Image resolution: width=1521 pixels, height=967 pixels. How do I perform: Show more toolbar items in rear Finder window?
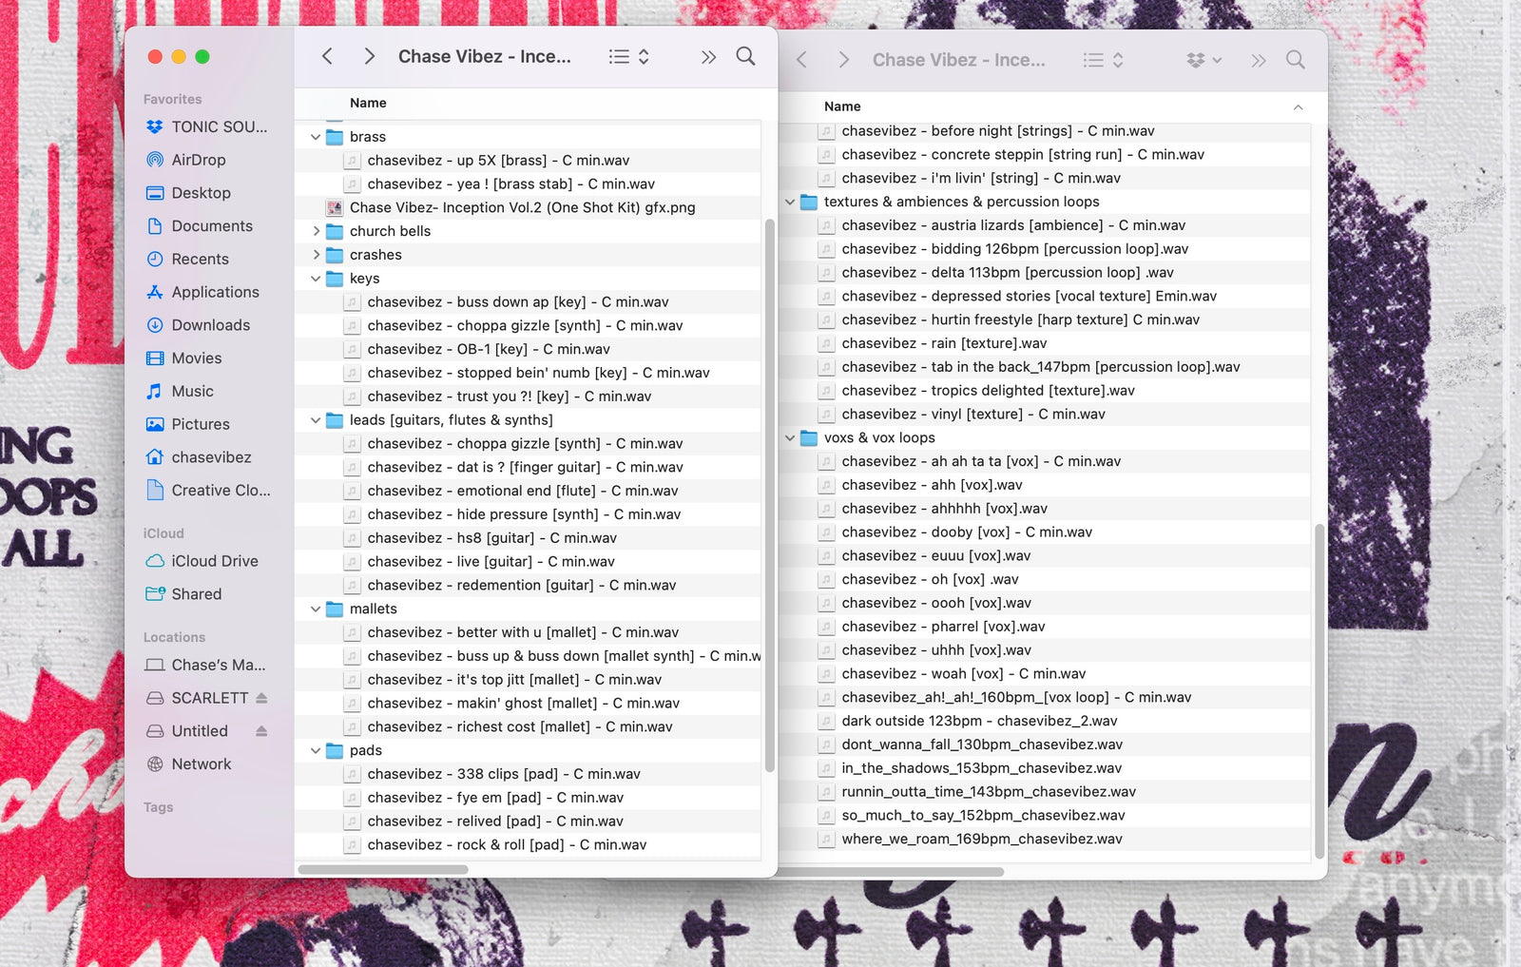1259,61
